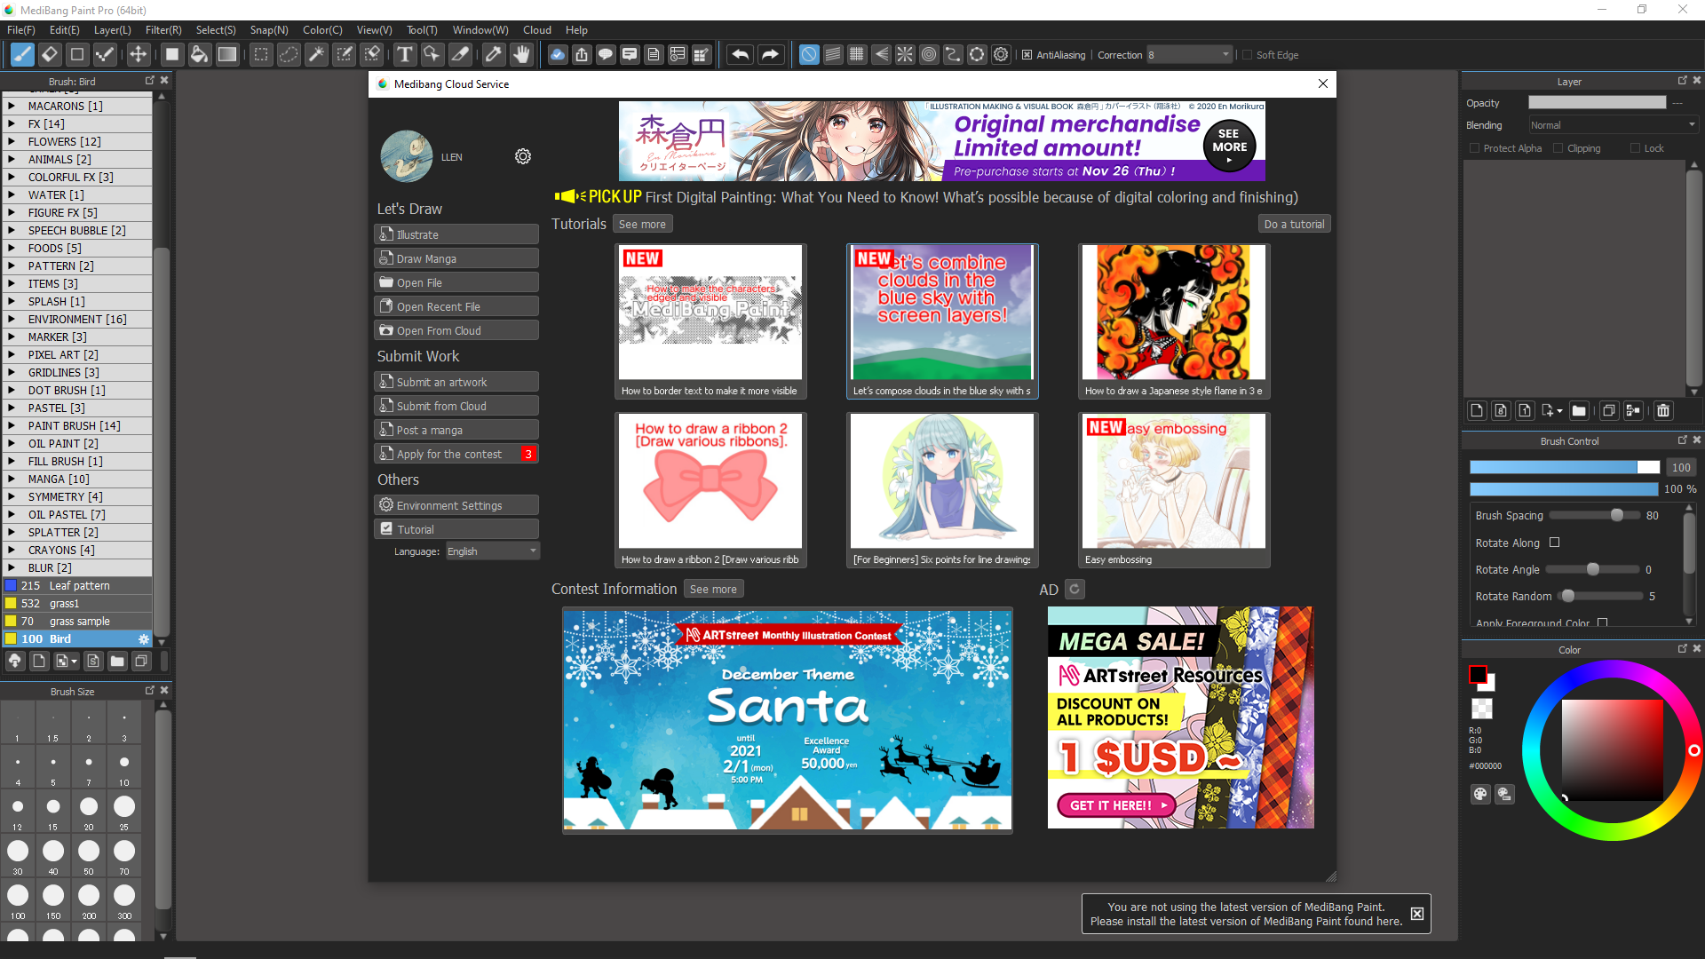This screenshot has width=1705, height=959.
Task: Open the Help menu
Action: 577,30
